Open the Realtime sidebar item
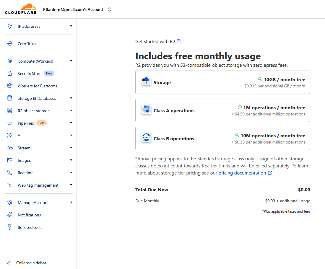This screenshot has height=269, width=325. [25, 173]
